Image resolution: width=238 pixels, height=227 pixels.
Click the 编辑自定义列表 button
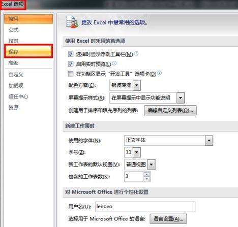coord(170,110)
